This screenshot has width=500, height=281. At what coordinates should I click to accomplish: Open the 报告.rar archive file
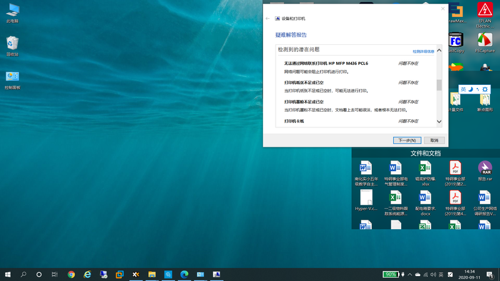[x=485, y=169]
